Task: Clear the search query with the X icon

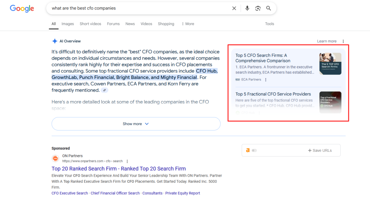Action: coord(234,8)
